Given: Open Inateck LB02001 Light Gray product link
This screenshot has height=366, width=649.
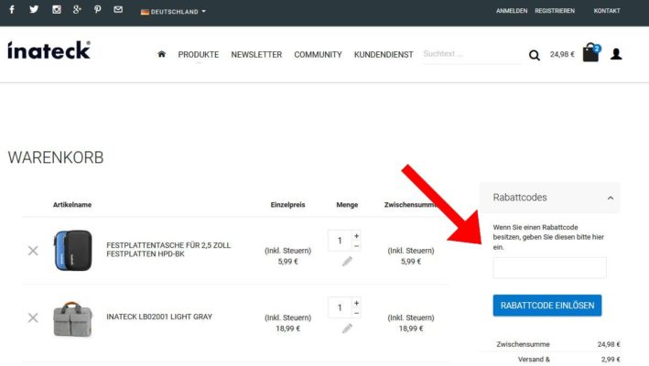Looking at the screenshot, I should click(159, 317).
